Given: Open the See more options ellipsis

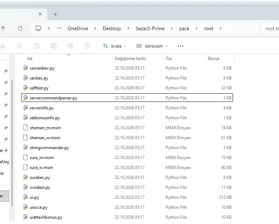Looking at the screenshot, I should [x=181, y=46].
